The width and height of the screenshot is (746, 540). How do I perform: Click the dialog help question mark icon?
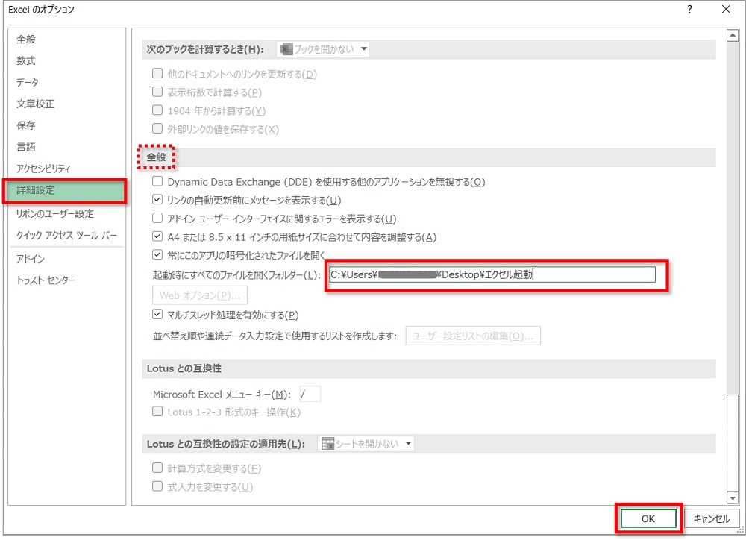click(x=689, y=10)
